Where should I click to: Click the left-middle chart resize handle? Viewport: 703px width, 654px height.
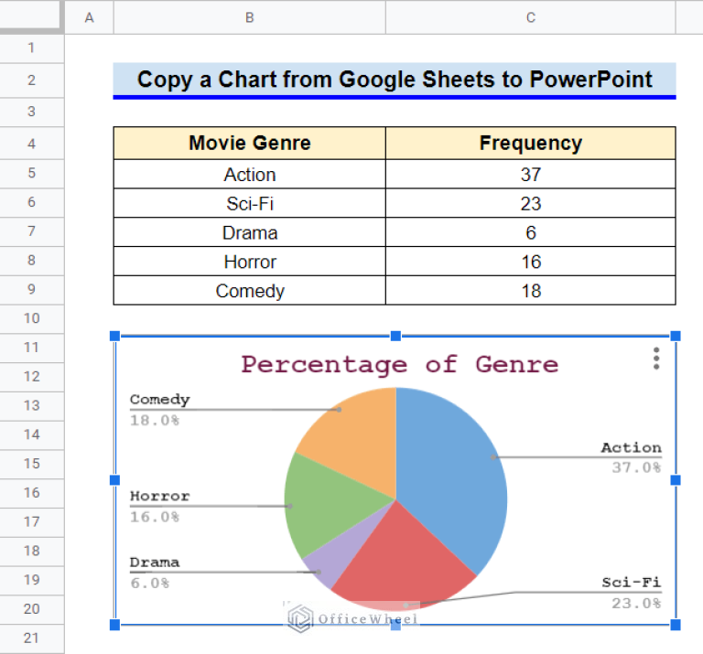pos(114,480)
